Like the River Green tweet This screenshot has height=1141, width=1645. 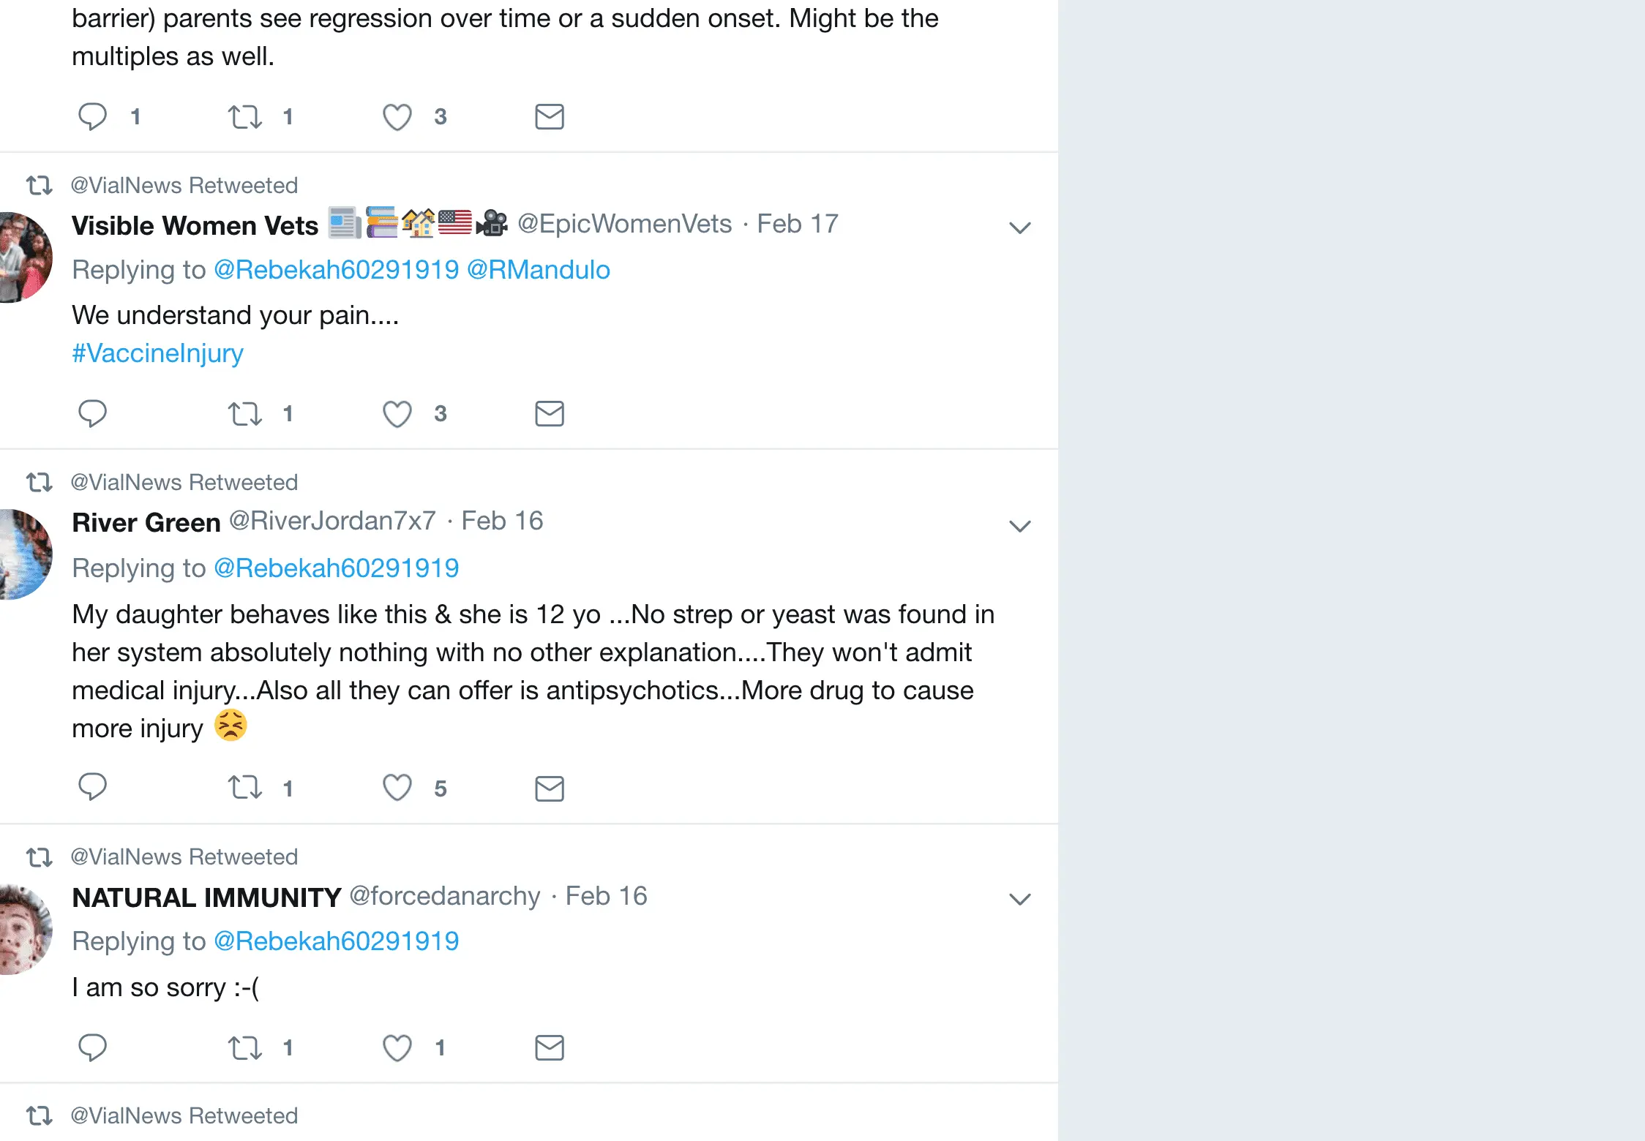tap(397, 788)
